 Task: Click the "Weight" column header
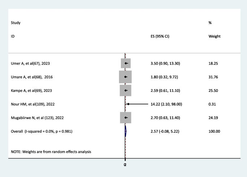pos(215,36)
